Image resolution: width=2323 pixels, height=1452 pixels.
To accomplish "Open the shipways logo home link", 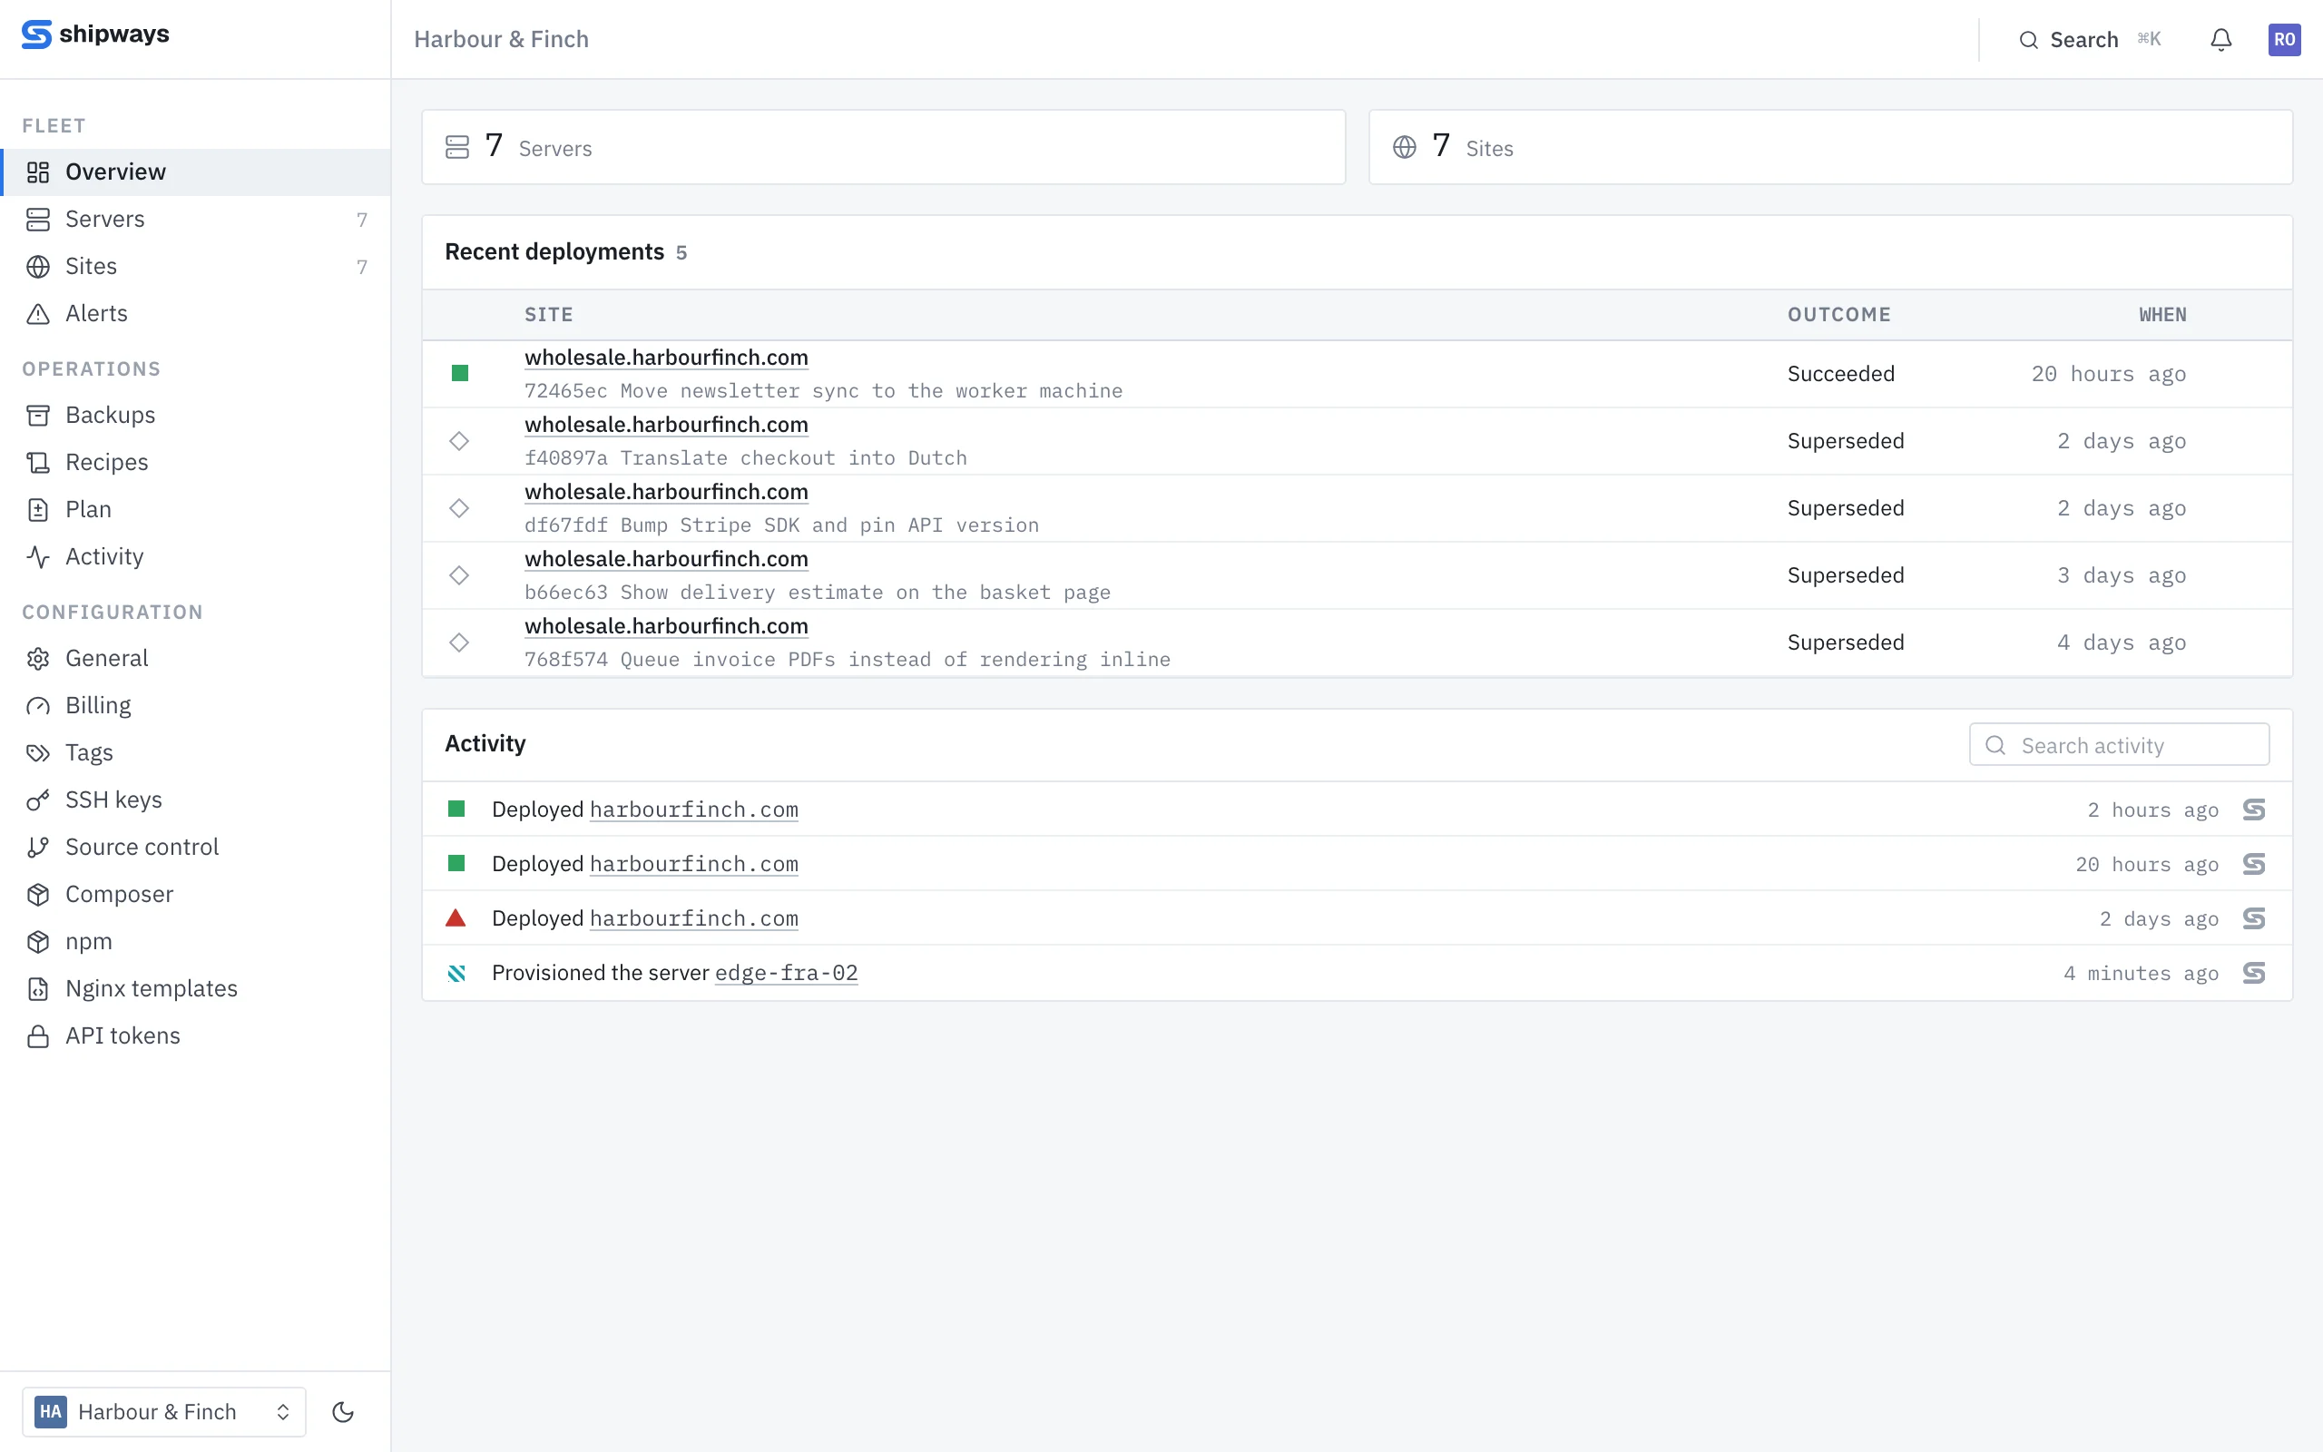I will coord(95,34).
